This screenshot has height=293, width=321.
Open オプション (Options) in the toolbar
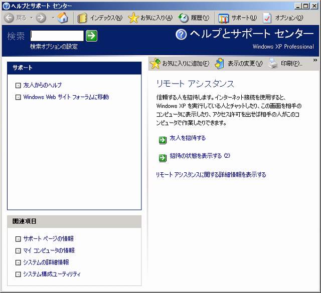tap(283, 18)
